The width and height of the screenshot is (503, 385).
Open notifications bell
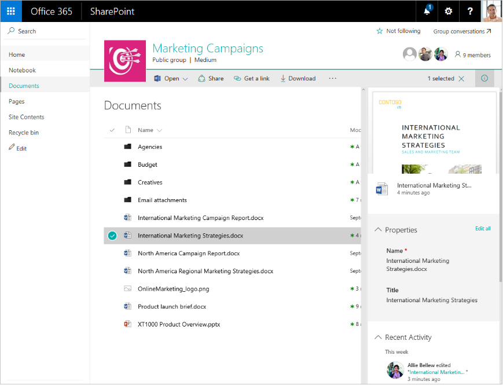[x=427, y=11]
